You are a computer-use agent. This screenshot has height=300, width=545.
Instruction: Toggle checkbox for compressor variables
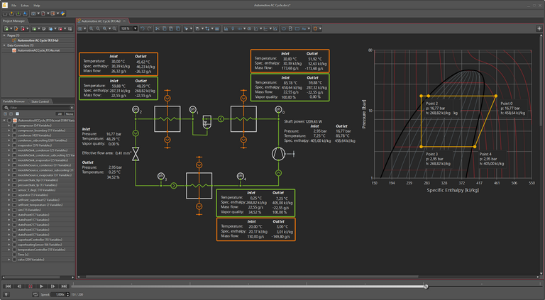coord(13,125)
